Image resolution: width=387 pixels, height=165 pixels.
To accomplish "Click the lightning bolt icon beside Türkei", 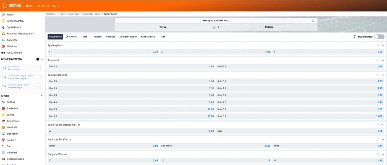I will (218, 27).
